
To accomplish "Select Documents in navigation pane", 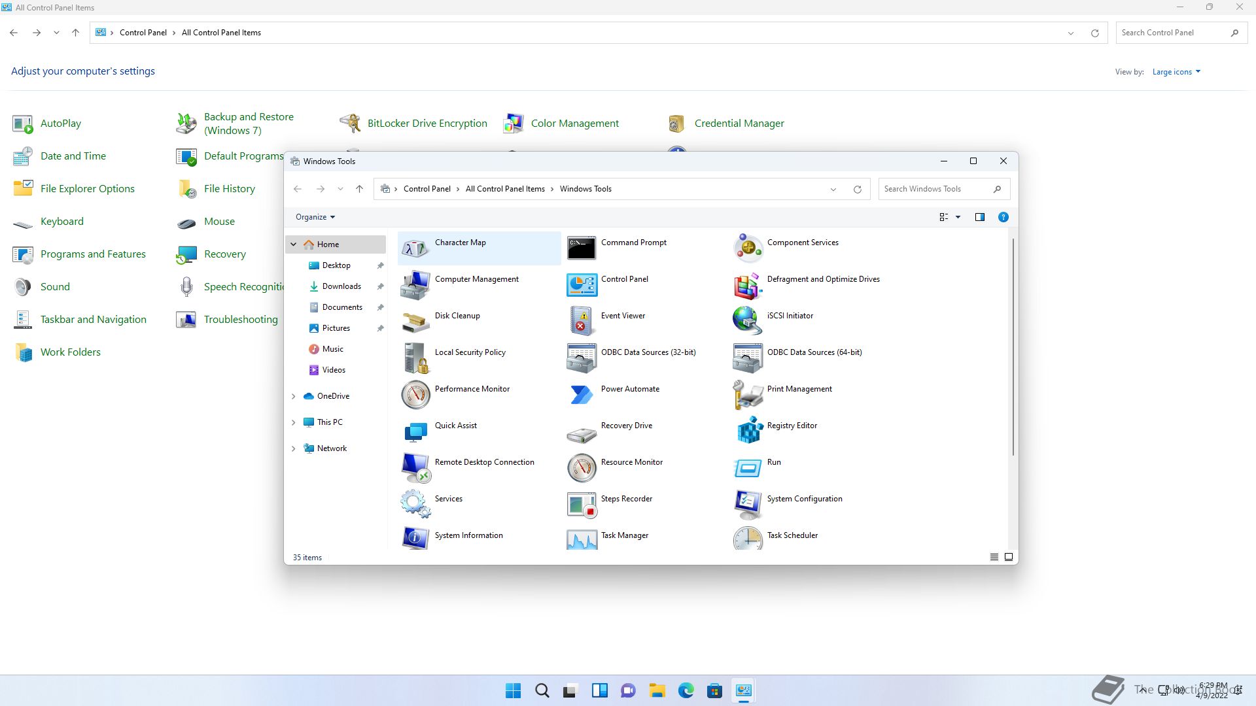I will tap(342, 307).
